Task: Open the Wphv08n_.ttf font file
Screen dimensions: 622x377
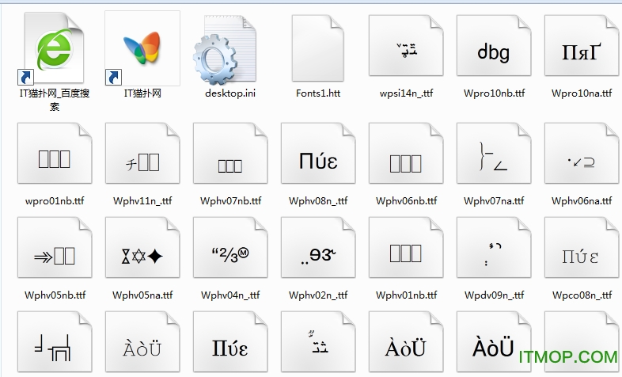Action: point(318,157)
